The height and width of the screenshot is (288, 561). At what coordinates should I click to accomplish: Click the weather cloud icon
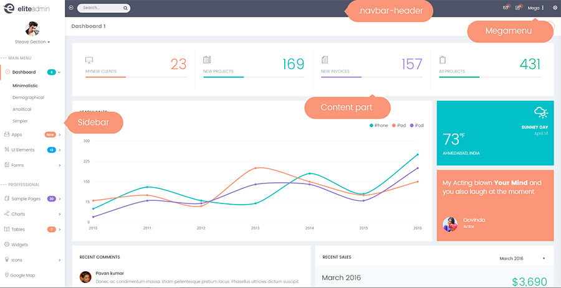(540, 113)
